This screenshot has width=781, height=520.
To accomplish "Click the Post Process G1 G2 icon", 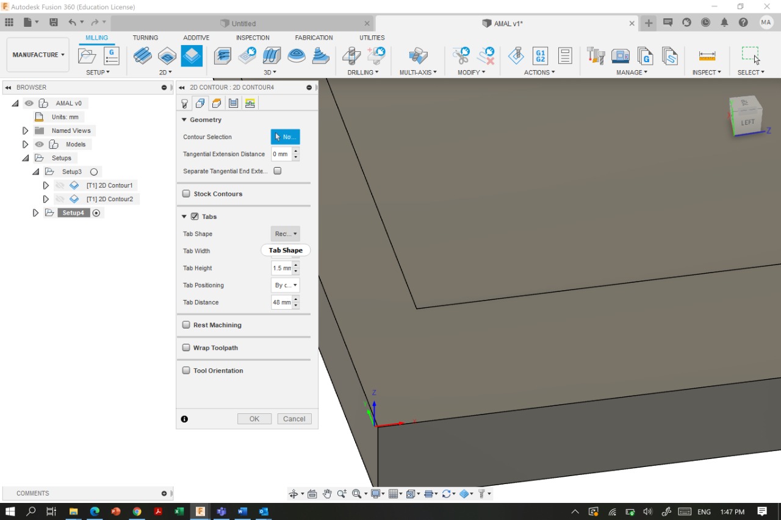I will coord(540,56).
